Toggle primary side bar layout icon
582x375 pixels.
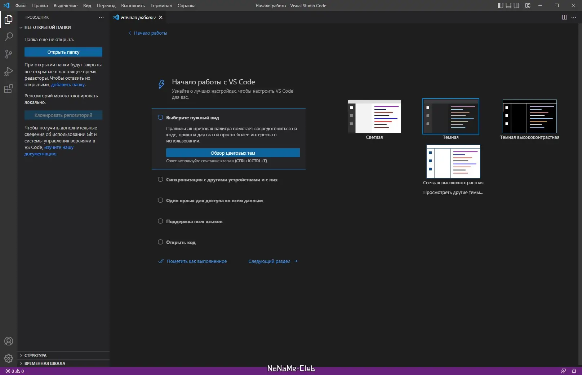click(501, 5)
